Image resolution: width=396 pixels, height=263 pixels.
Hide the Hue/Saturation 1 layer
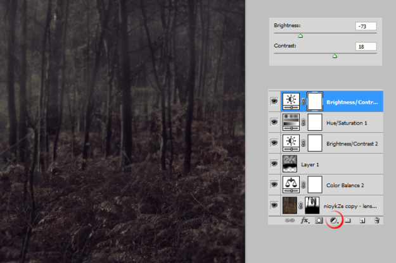[274, 122]
